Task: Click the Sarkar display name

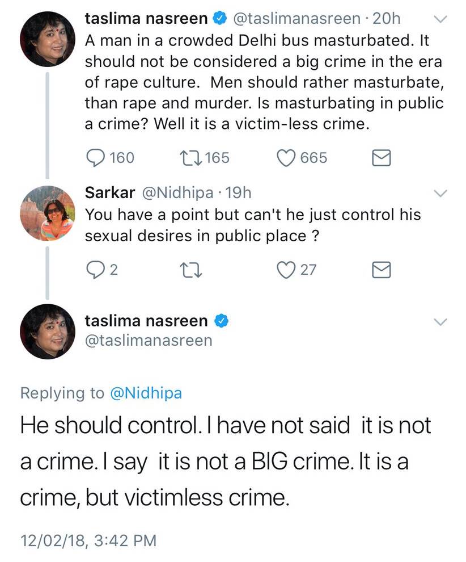Action: [109, 193]
